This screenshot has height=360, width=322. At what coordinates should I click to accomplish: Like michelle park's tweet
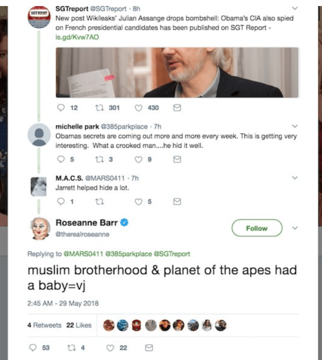[x=138, y=159]
